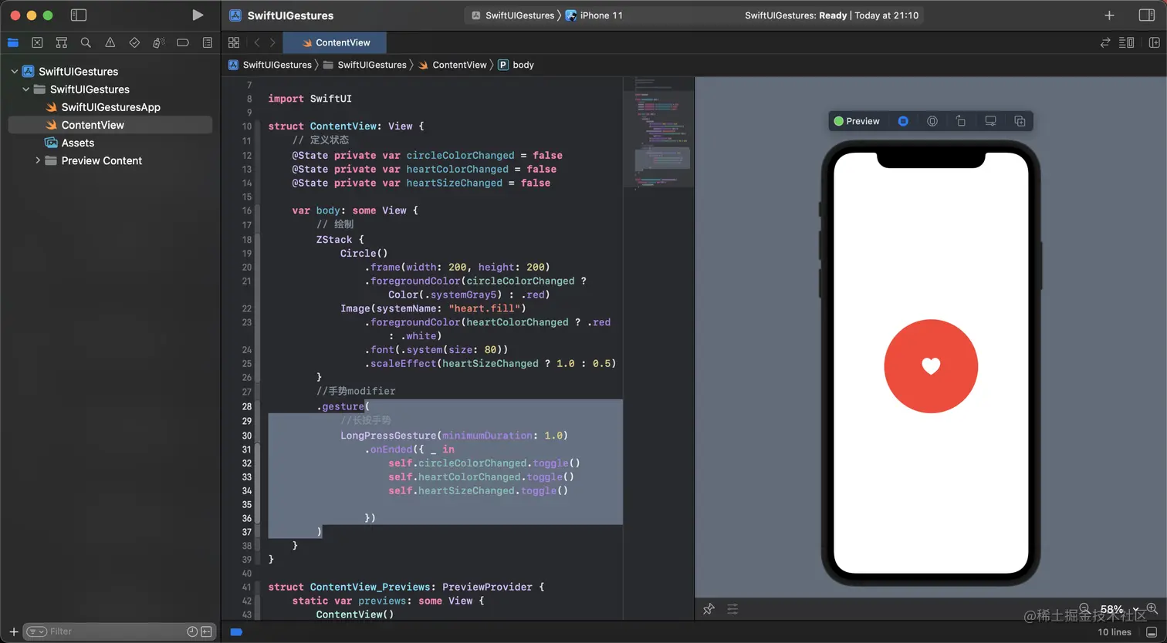1167x643 pixels.
Task: Open the ContentView breadcrumb menu
Action: pyautogui.click(x=452, y=65)
